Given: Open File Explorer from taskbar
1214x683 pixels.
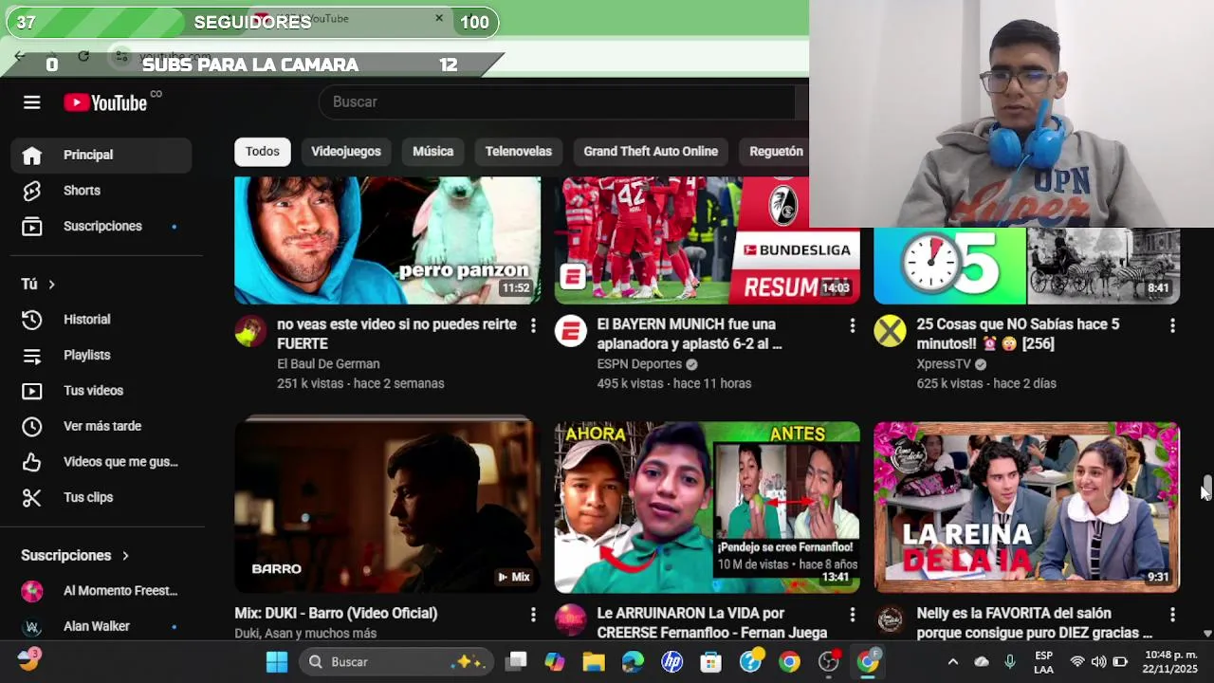Looking at the screenshot, I should 594,661.
